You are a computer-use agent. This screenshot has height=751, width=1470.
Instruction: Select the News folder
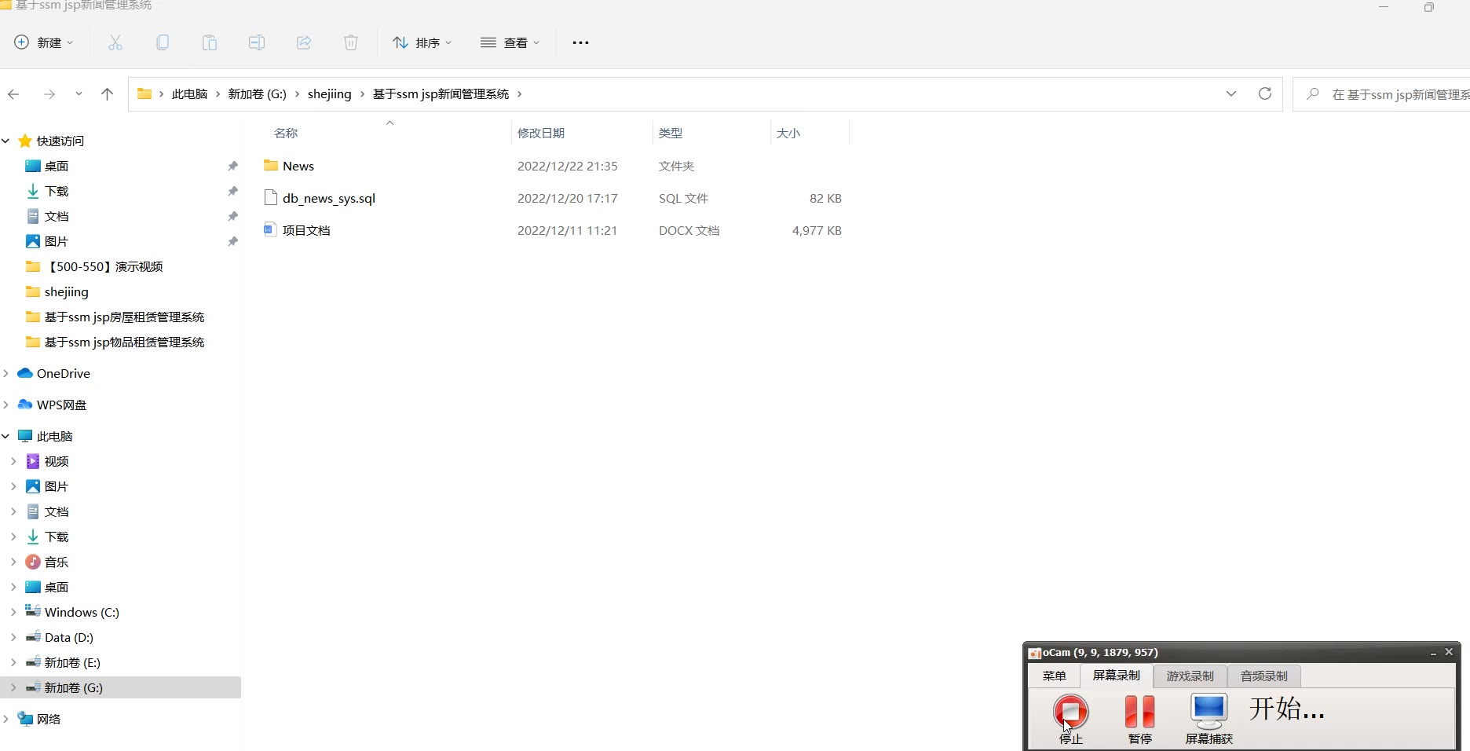click(x=298, y=166)
